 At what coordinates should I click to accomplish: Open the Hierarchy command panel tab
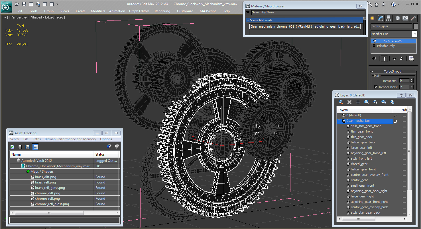click(389, 18)
